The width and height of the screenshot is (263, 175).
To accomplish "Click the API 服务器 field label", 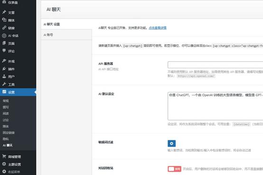I will (x=106, y=64).
